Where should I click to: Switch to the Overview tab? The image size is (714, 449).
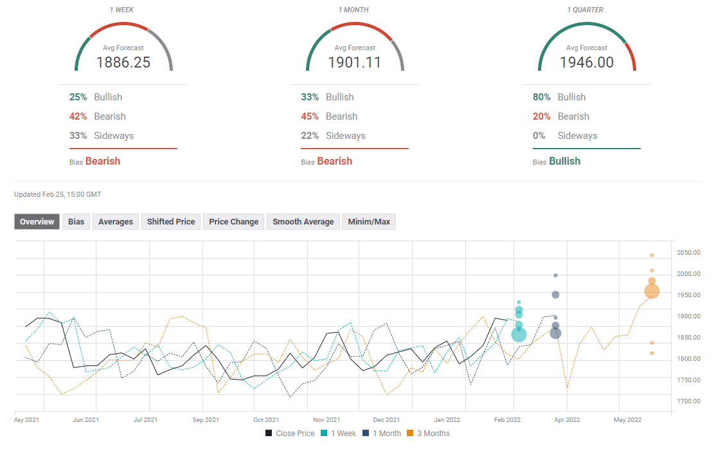(x=37, y=221)
